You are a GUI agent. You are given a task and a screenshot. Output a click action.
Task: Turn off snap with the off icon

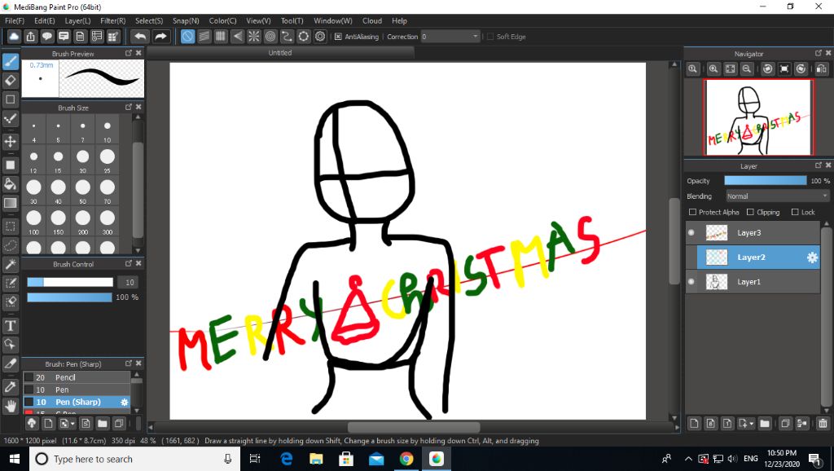[x=187, y=36]
